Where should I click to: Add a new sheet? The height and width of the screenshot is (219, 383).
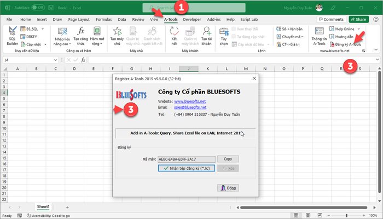(67, 208)
